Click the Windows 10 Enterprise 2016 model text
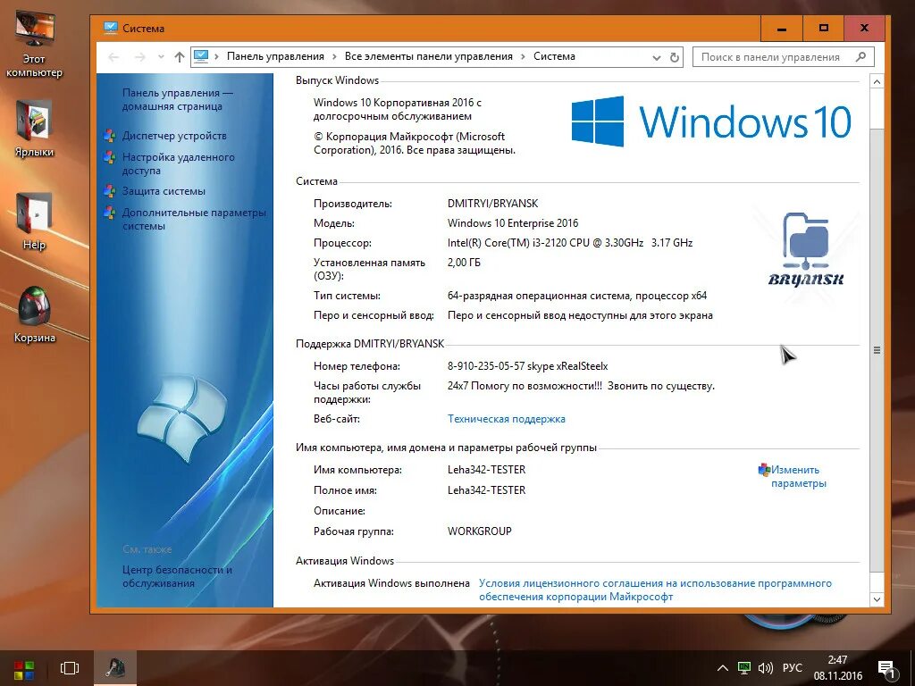915x686 pixels. [x=513, y=222]
